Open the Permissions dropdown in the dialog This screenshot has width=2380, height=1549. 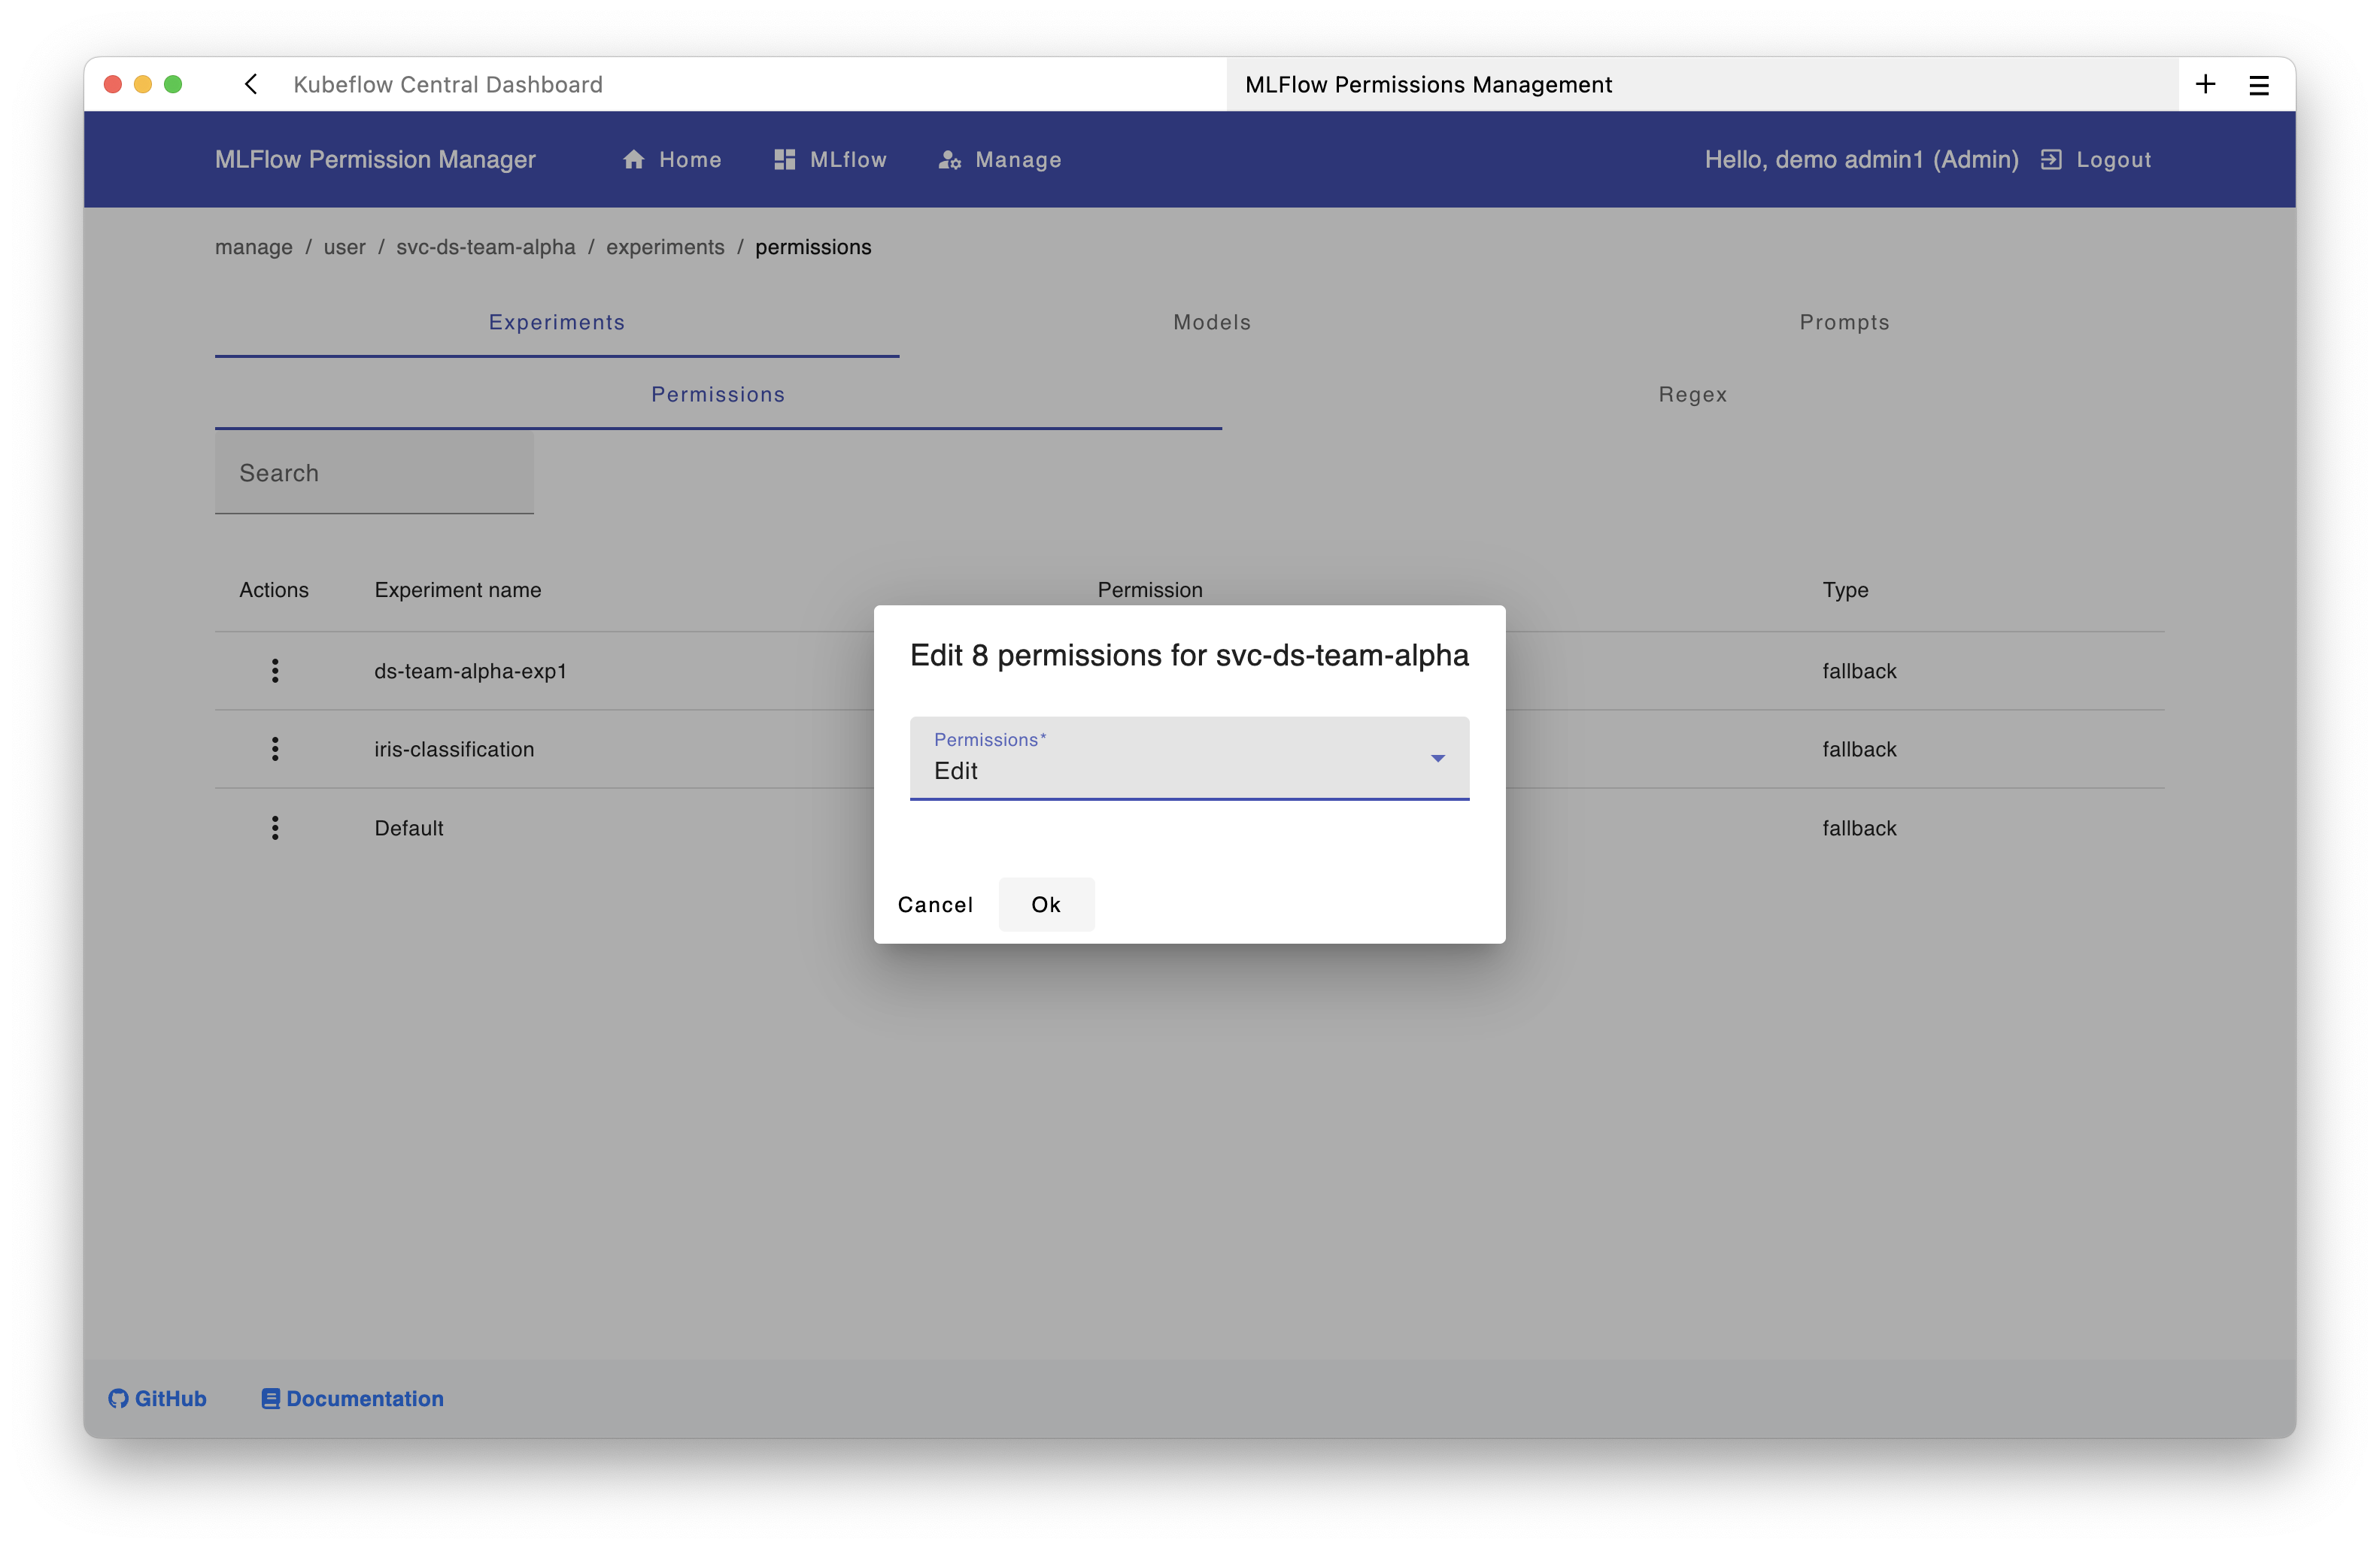click(x=1437, y=759)
